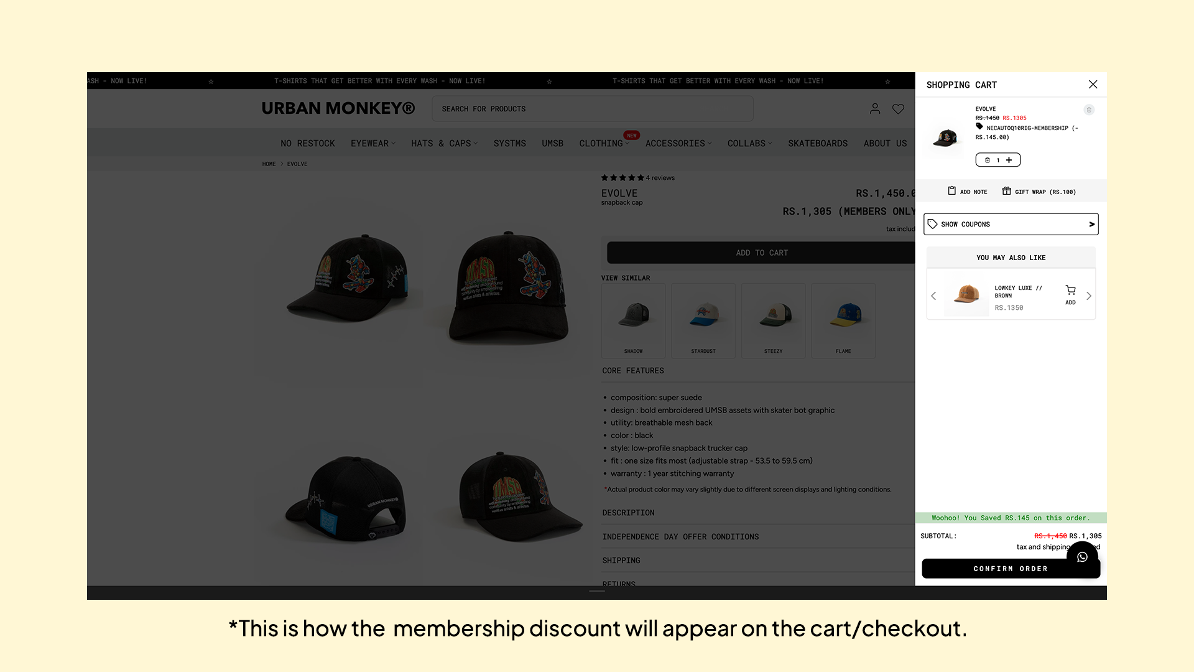Image resolution: width=1194 pixels, height=672 pixels.
Task: Open No Restock menu item
Action: click(308, 144)
